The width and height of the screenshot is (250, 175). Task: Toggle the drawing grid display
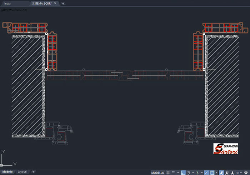pos(167,172)
